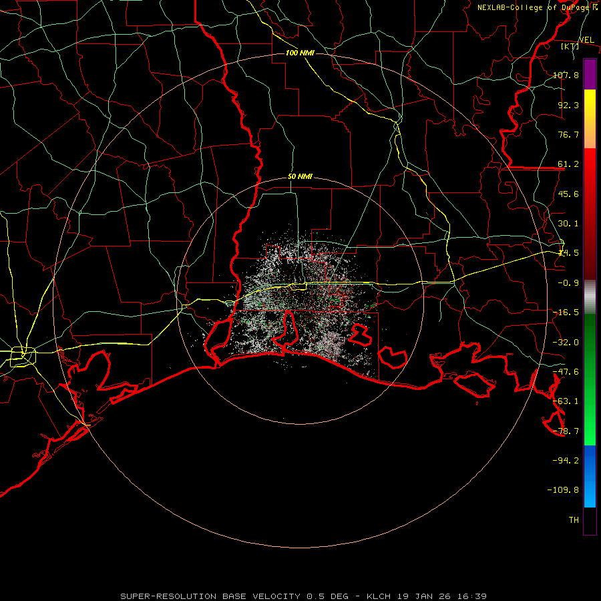The width and height of the screenshot is (601, 601).
Task: Click the [KT] units label
Action: click(x=570, y=46)
